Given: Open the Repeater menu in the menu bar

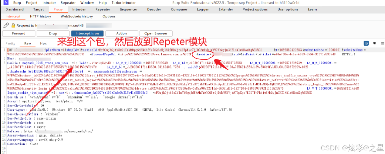Looking at the screenshot, I should point(68,3).
